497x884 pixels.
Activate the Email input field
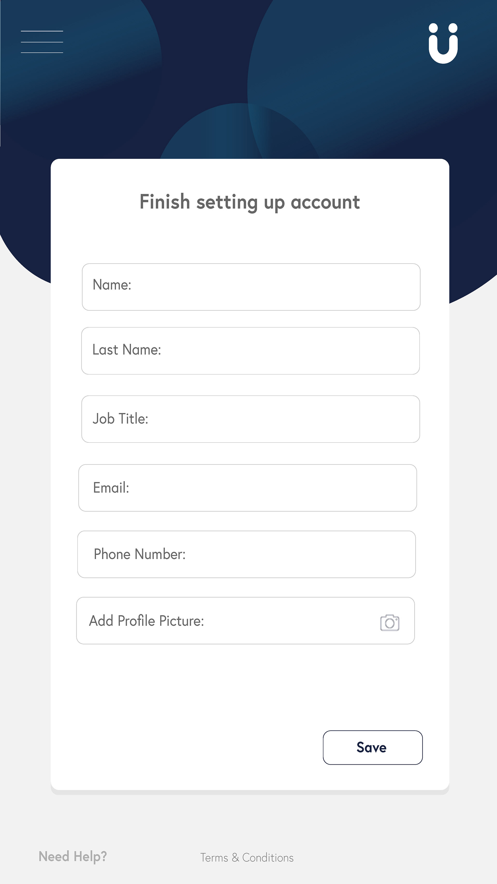tap(248, 488)
